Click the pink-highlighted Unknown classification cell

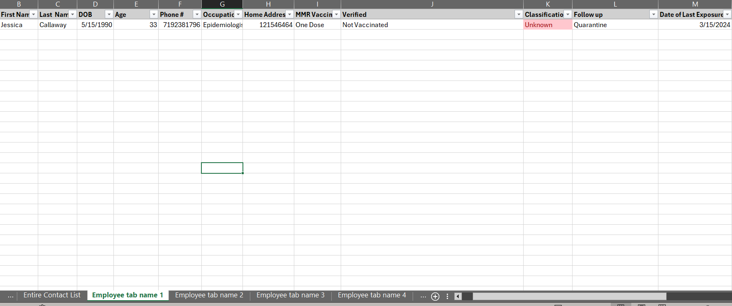tap(548, 25)
